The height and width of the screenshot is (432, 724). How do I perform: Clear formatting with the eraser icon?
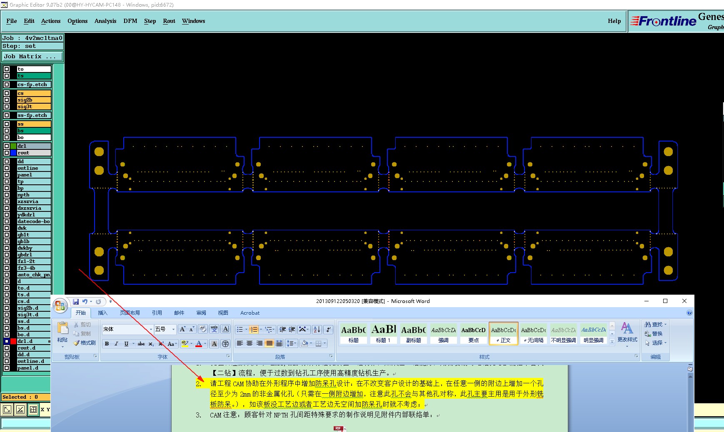pyautogui.click(x=203, y=329)
